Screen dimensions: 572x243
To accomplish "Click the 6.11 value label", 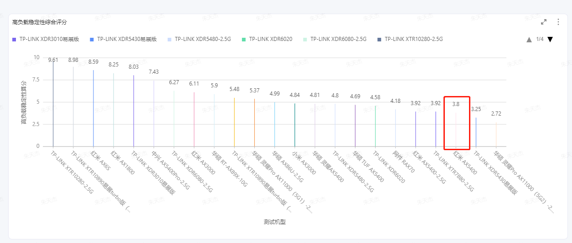I will coord(194,84).
